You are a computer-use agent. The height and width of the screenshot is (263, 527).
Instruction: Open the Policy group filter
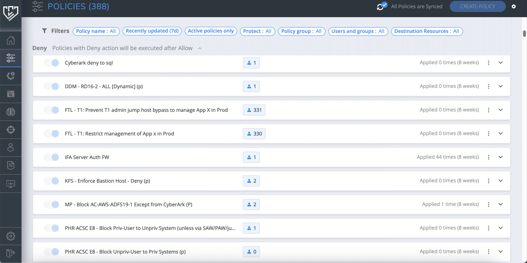point(301,31)
